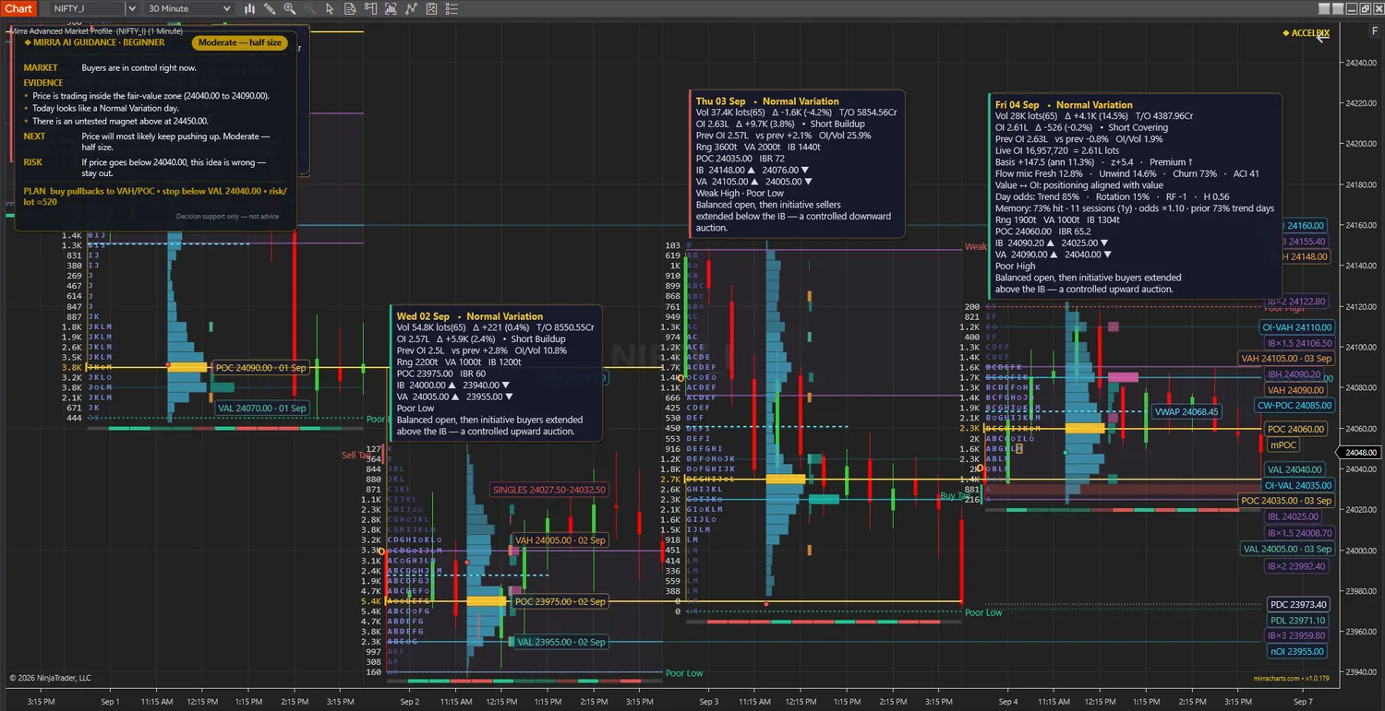Open the chart trader icon
The image size is (1385, 711).
[370, 8]
